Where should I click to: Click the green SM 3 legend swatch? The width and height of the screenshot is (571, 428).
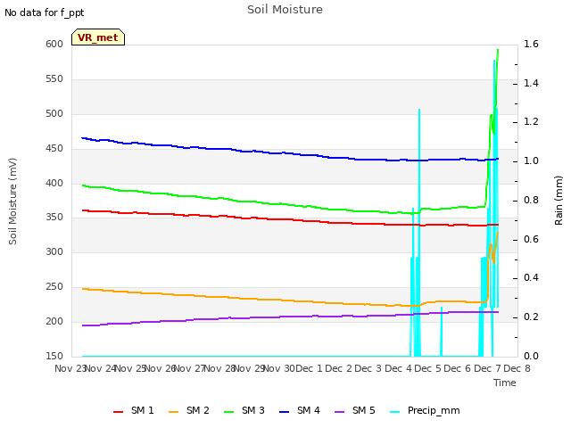(x=228, y=412)
